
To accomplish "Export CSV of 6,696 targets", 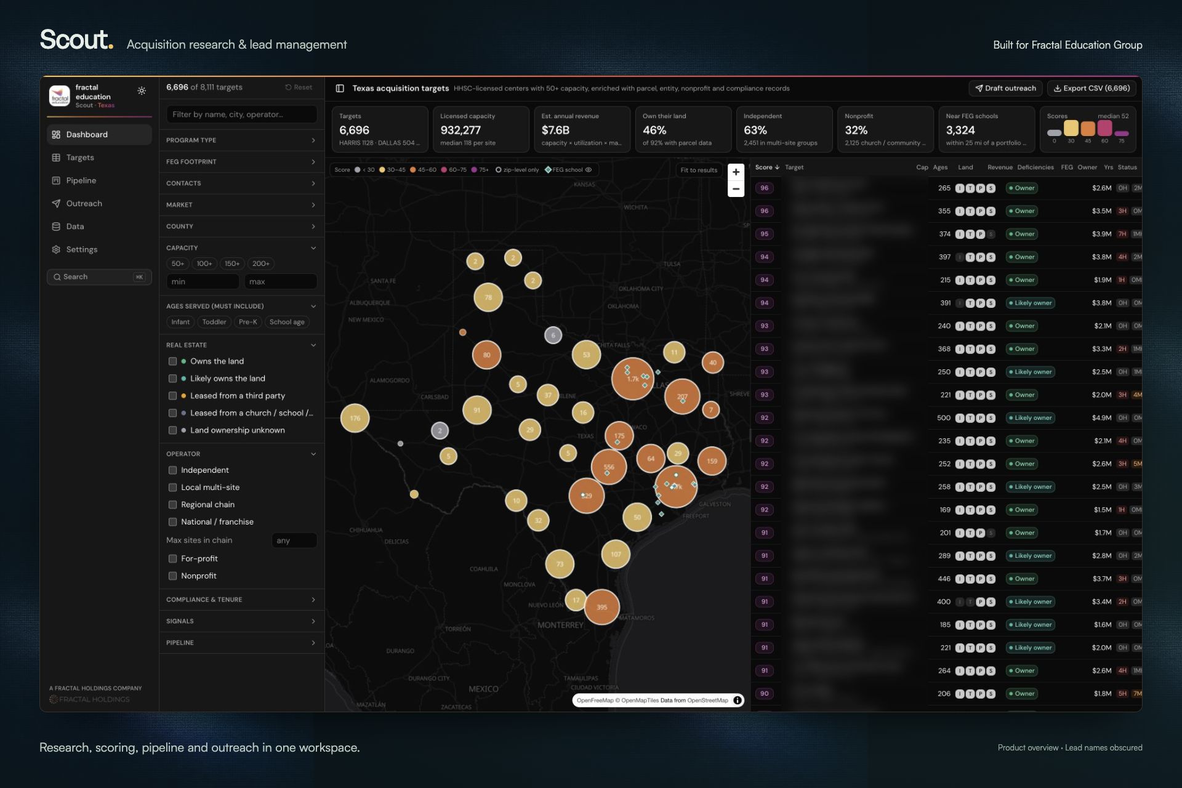I will [1092, 88].
